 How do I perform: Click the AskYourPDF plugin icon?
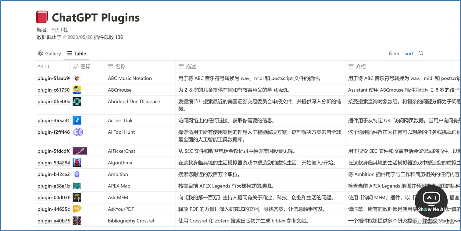[x=77, y=209]
